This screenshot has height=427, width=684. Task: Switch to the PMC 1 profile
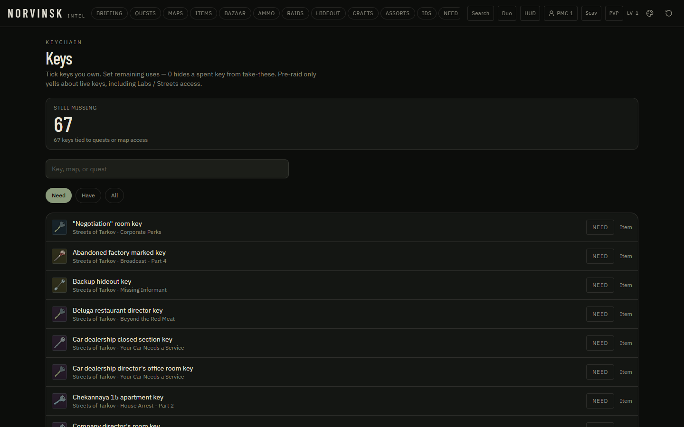[560, 13]
